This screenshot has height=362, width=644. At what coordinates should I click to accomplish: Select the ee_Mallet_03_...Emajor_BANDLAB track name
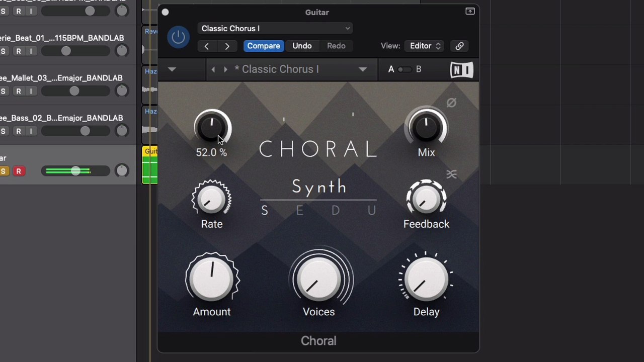pos(61,78)
